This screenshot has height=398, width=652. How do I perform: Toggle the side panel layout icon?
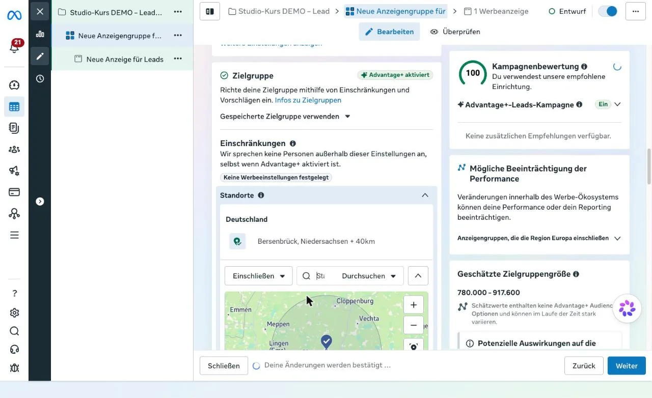210,11
